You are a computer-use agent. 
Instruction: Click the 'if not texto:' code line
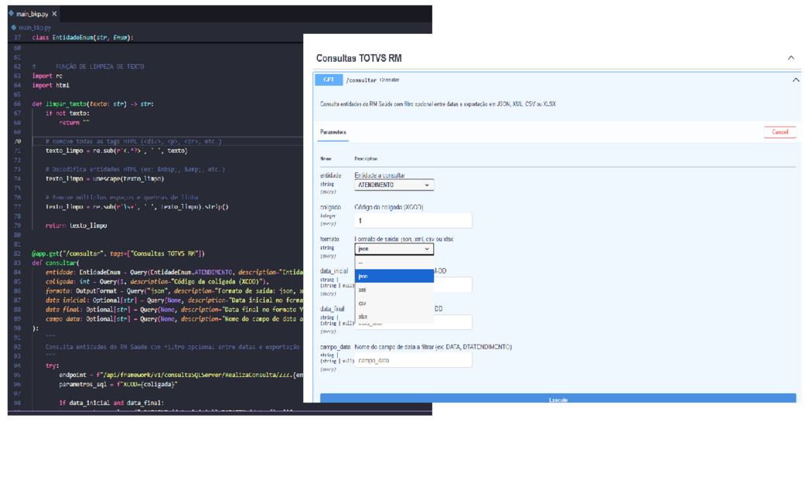[x=67, y=114]
